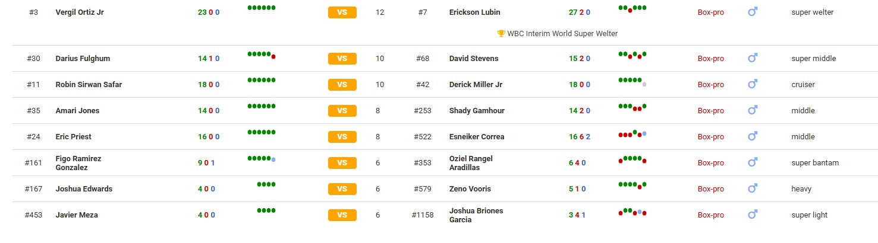Viewport: 878px width, 243px height.
Task: Click Box-pro link in Joshua Edwards row
Action: (710, 188)
